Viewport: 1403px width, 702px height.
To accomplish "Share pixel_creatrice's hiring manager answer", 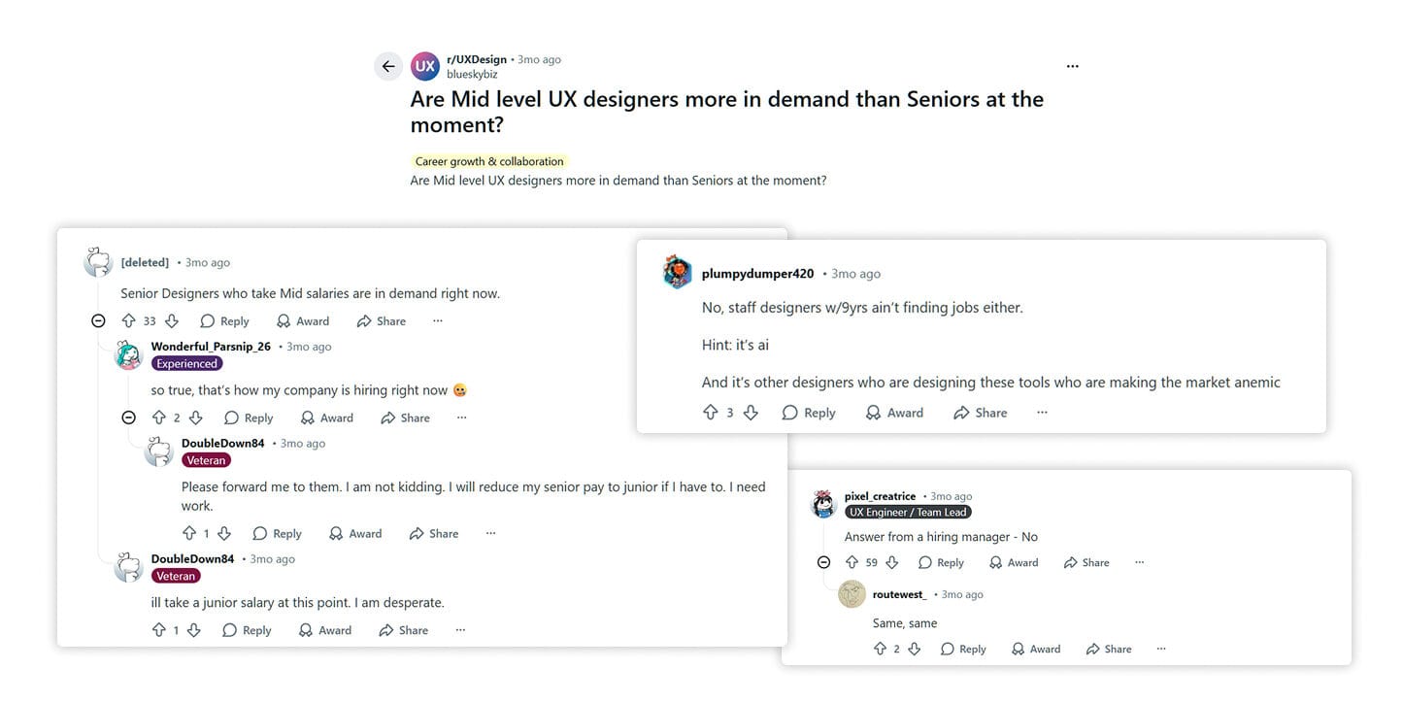I will (x=1085, y=562).
